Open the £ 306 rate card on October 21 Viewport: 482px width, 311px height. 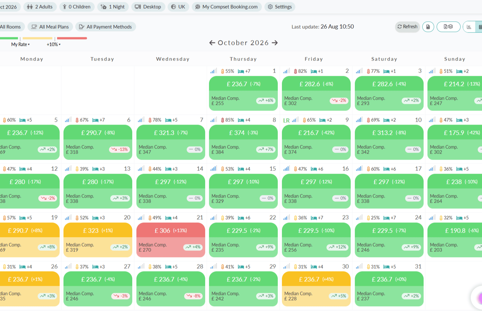(171, 240)
